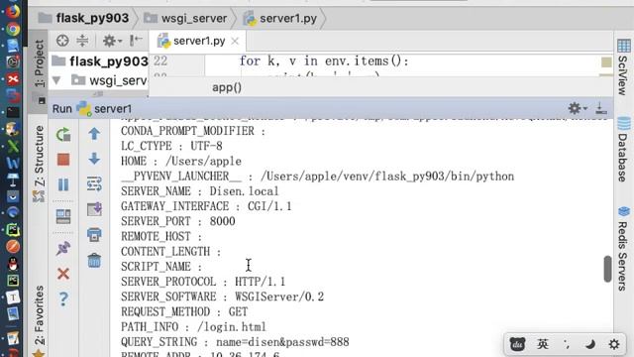Stop the running server1 process

coord(63,160)
